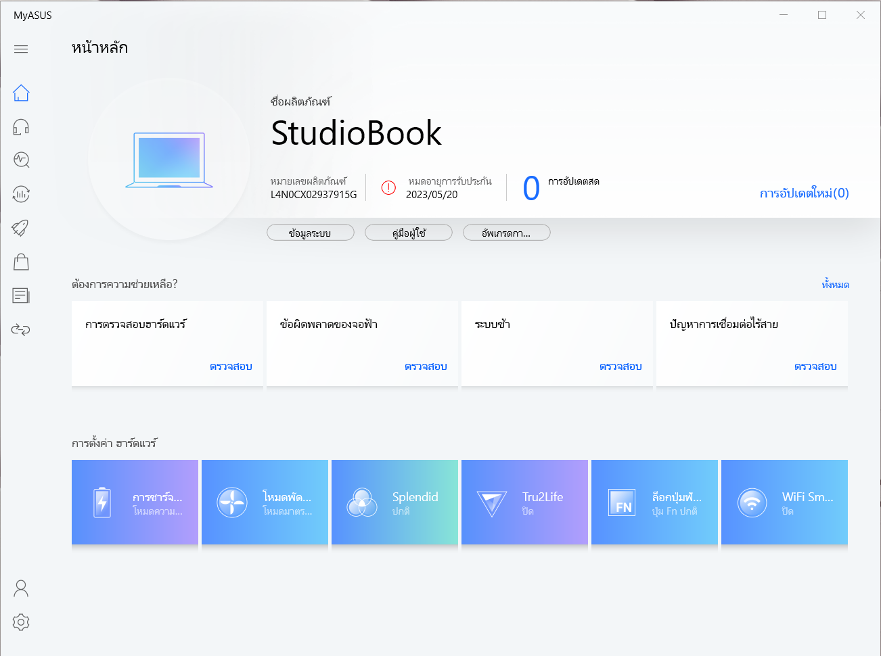Screen dimensions: 881x656
Task: Click the ข้อมูลระบบ system info button
Action: coord(311,233)
